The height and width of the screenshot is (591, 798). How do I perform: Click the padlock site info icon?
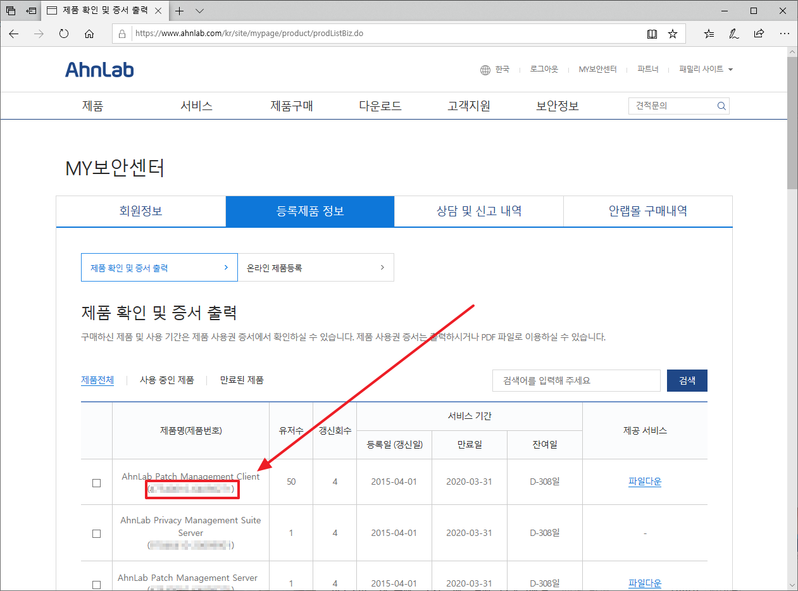123,34
